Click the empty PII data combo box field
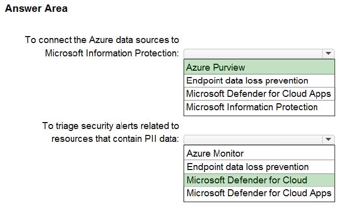 click(x=252, y=140)
